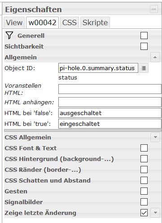Click the filter funnel icon
The image size is (162, 223).
point(9,36)
